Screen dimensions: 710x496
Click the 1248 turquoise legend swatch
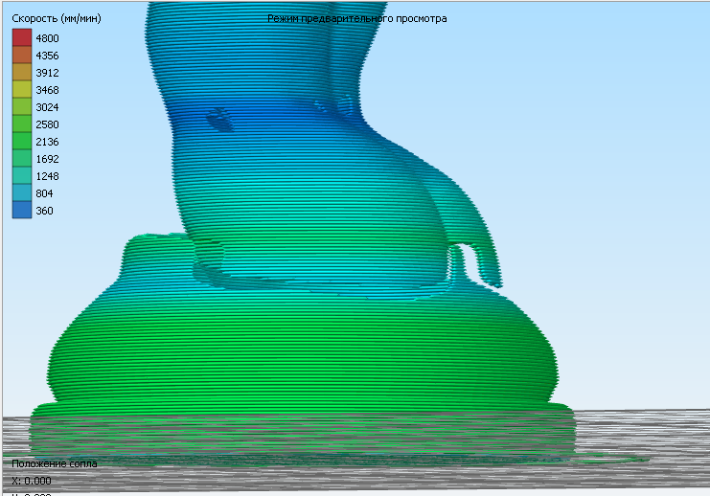coord(22,175)
